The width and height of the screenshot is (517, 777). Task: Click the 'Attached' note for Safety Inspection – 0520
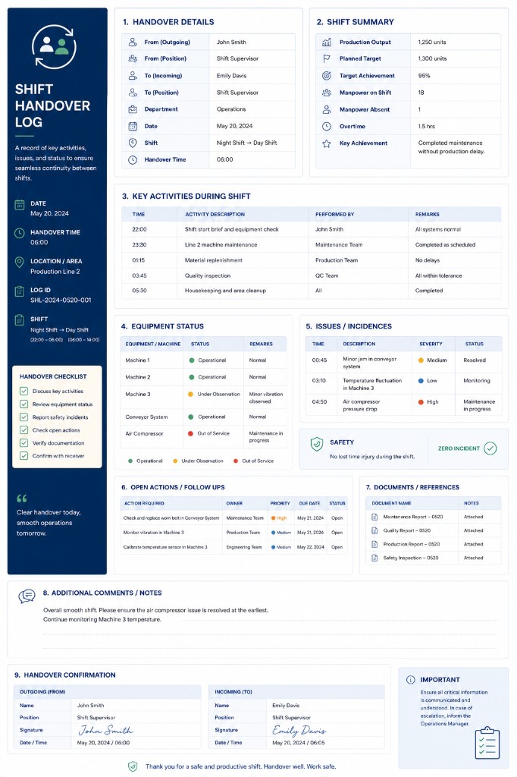[474, 558]
